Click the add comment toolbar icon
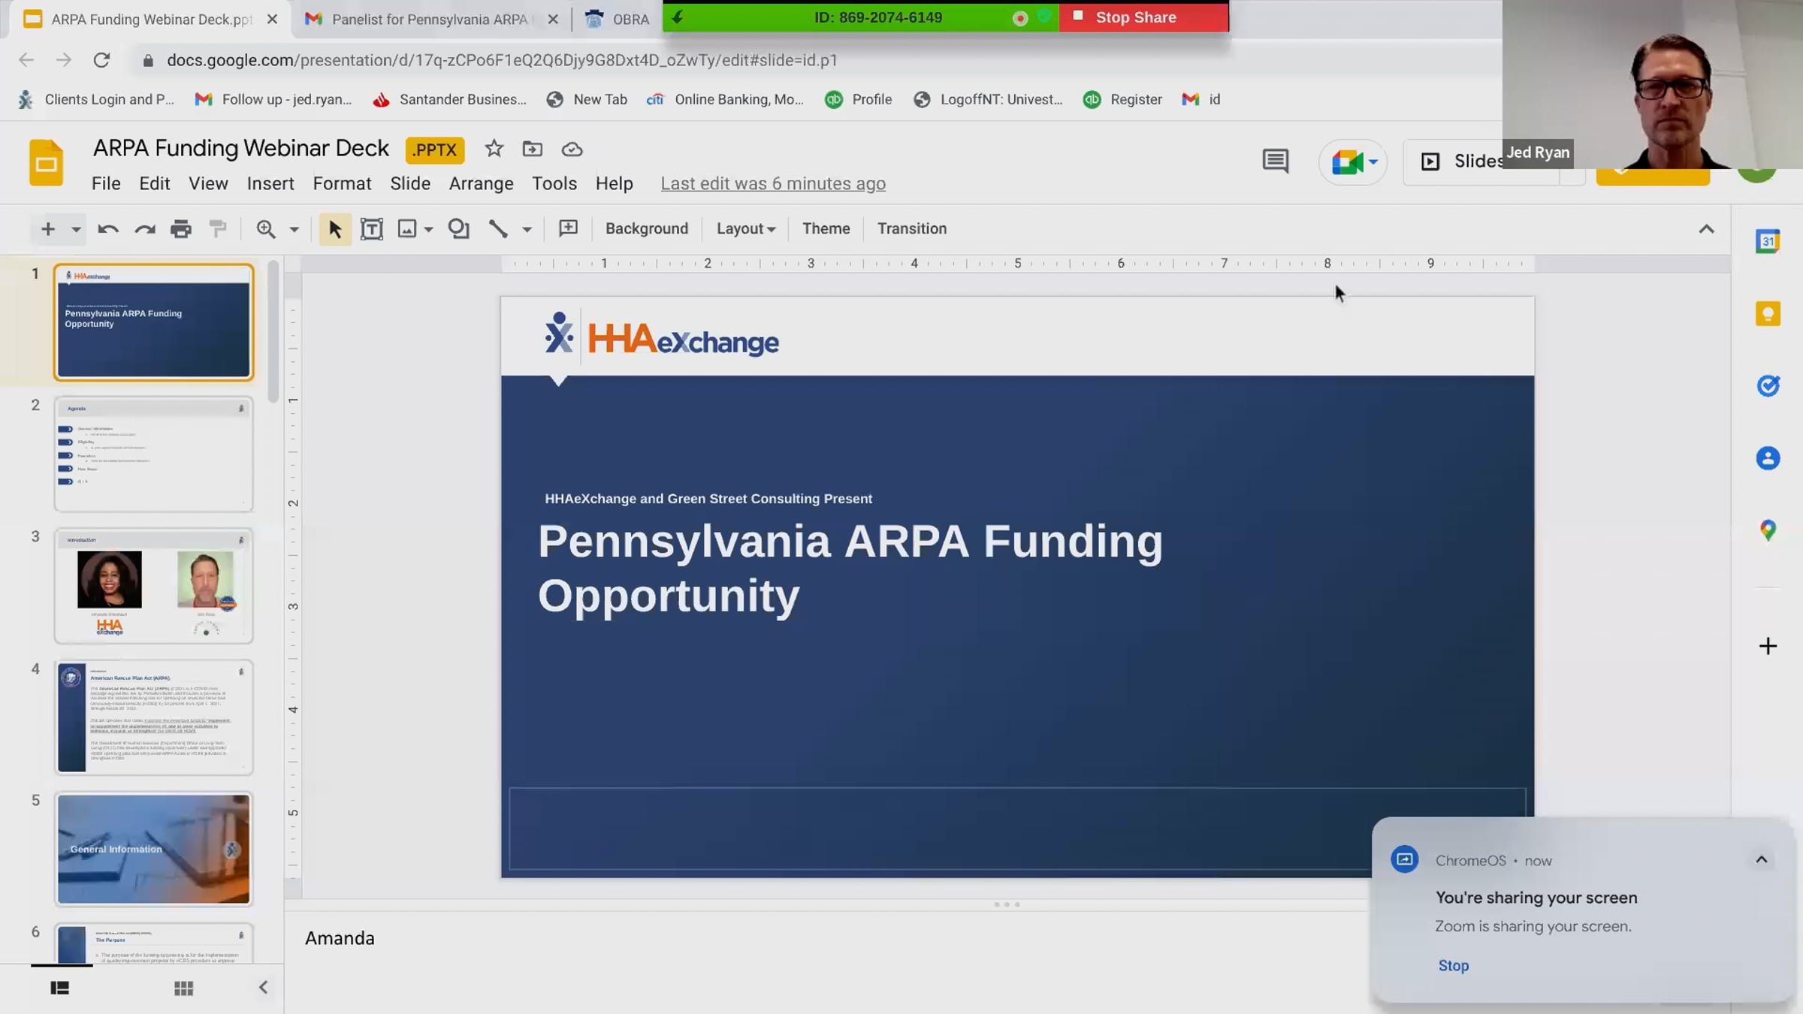Viewport: 1803px width, 1014px height. click(x=569, y=228)
